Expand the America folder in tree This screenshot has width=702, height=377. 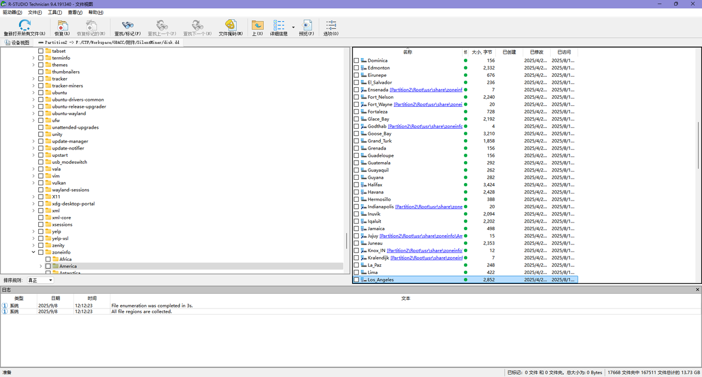click(41, 266)
